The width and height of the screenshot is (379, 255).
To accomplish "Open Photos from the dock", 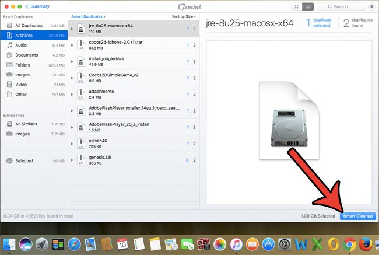I will 220,244.
